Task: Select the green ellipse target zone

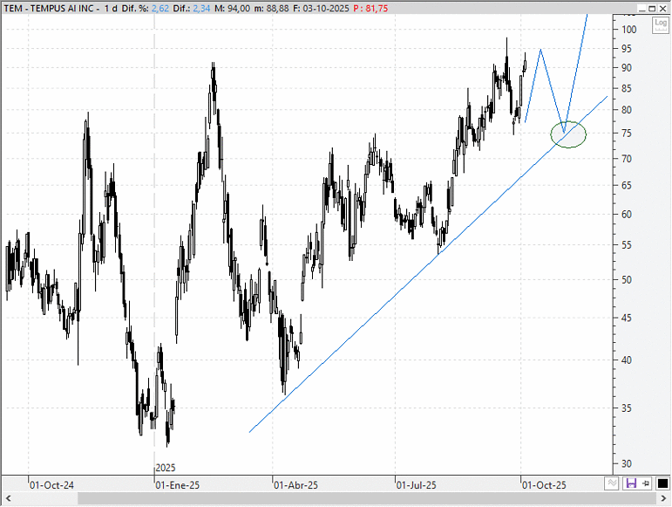Action: point(568,134)
